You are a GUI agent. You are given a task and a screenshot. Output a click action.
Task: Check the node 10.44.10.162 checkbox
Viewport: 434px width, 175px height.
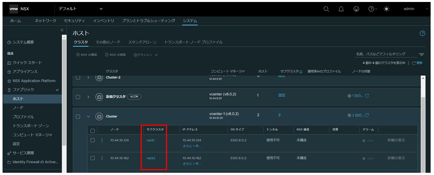point(93,158)
